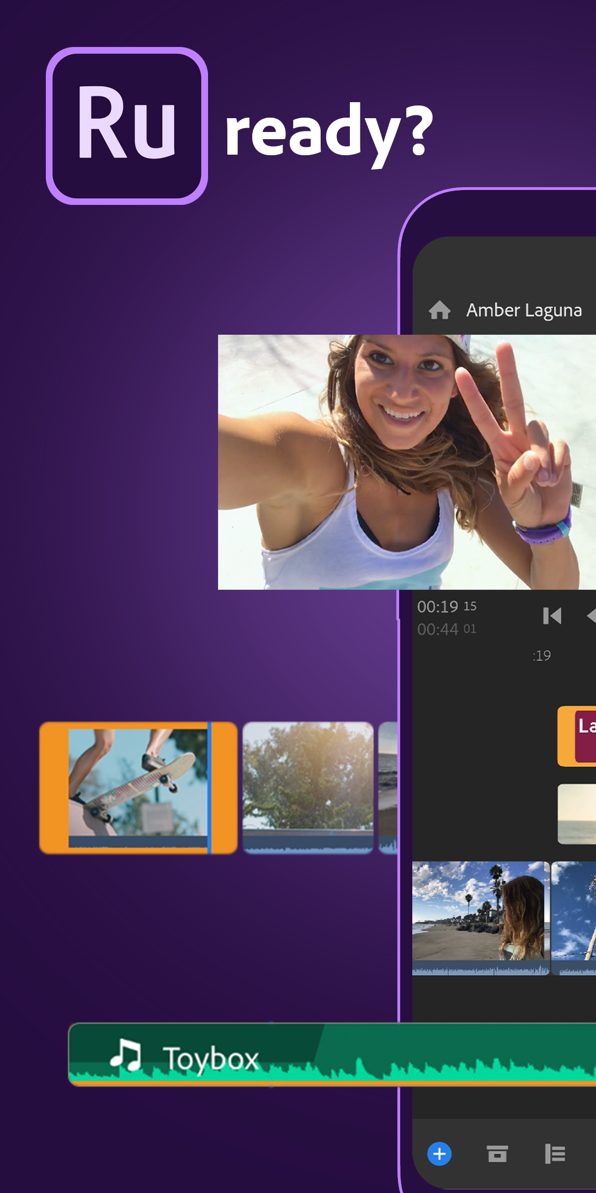Select the skateboard clip thumbnail
Viewport: 596px width, 1193px height.
point(138,788)
